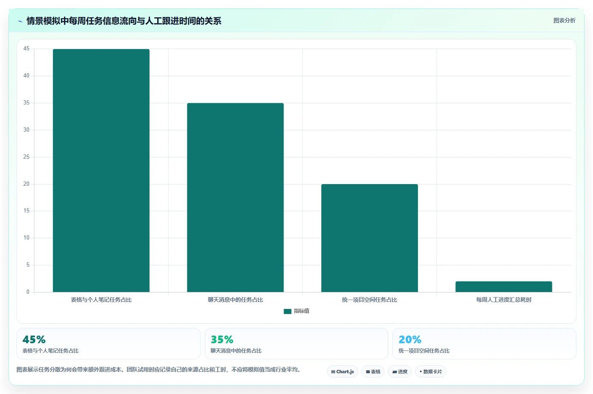Click the 表格与个人笔记任务占比 bar
This screenshot has height=394, width=593.
pos(101,171)
